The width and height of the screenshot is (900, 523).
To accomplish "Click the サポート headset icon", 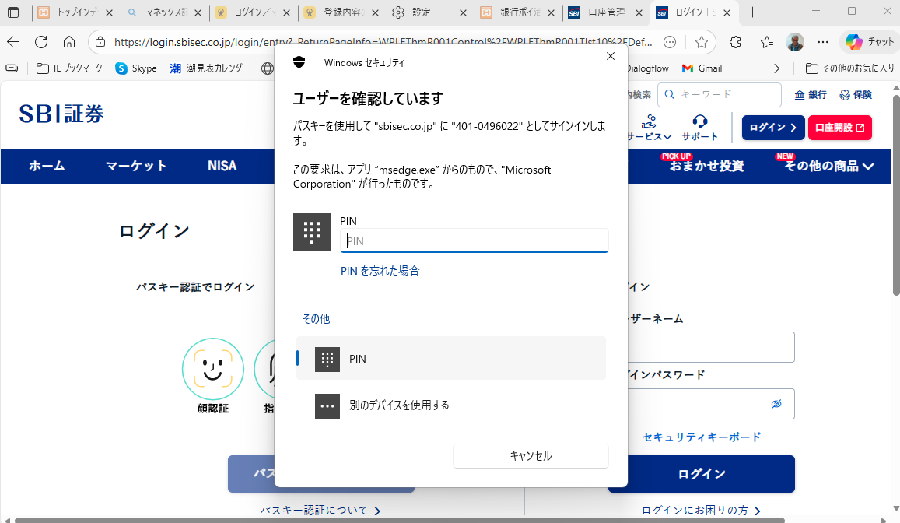I will tap(699, 121).
